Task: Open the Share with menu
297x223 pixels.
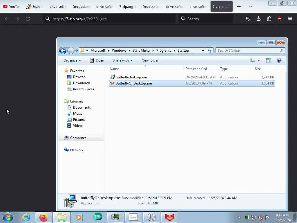Action: coord(123,60)
